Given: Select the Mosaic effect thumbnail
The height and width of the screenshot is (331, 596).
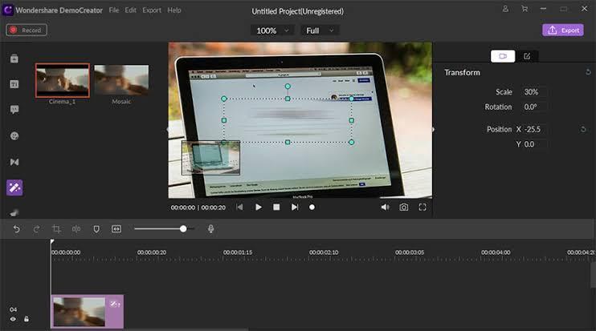Looking at the screenshot, I should point(121,79).
